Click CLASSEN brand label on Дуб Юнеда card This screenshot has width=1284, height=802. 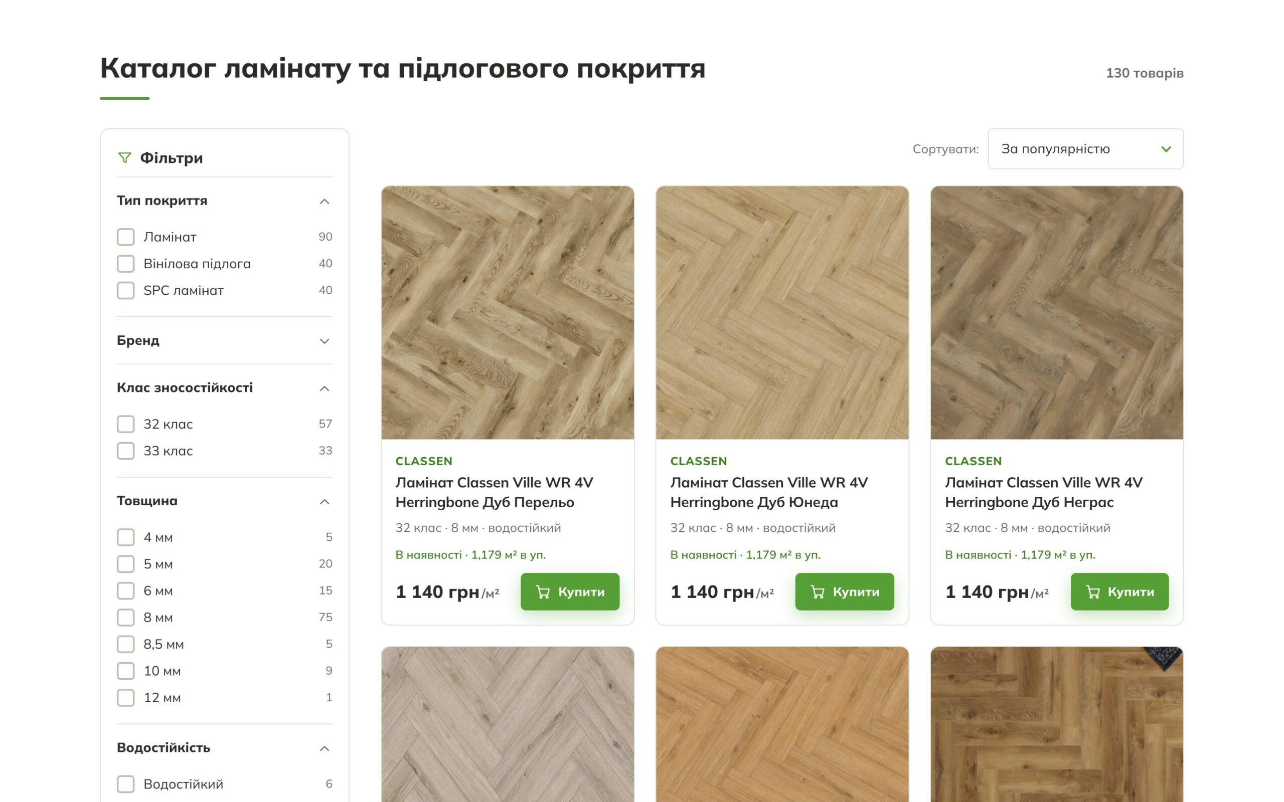coord(699,461)
